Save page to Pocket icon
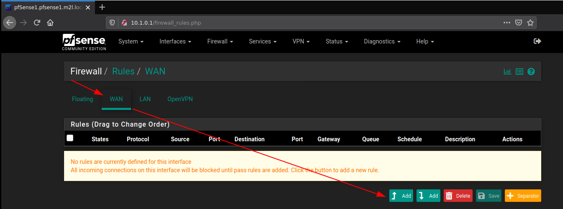563x209 pixels. [519, 23]
